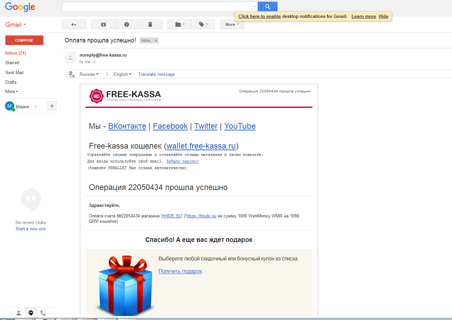Click the blue gift box image
452x320 pixels.
pos(125,285)
